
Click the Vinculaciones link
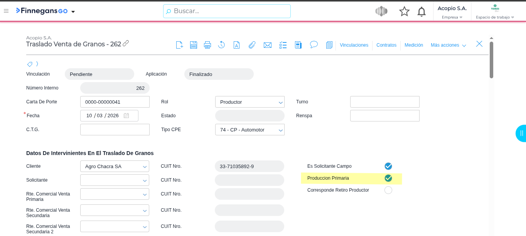click(354, 45)
